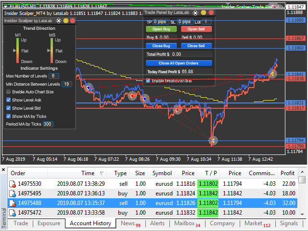Open the News tab

(130, 223)
